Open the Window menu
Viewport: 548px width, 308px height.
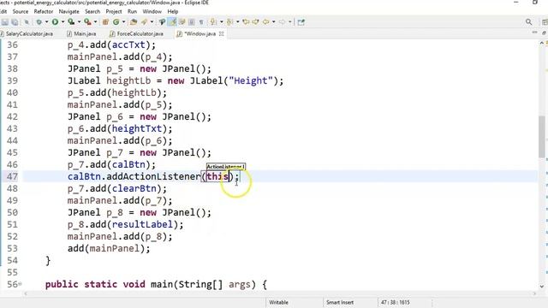click(x=152, y=11)
